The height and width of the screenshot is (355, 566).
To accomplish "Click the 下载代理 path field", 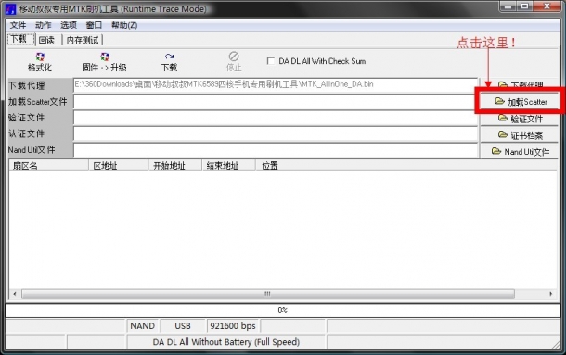I will (276, 84).
